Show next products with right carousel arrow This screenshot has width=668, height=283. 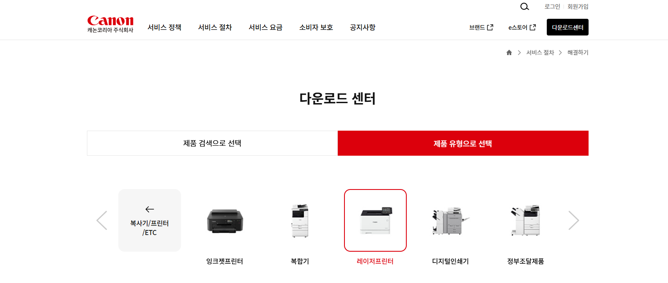[574, 220]
